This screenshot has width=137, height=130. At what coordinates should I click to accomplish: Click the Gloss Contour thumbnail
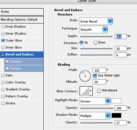(x=84, y=91)
